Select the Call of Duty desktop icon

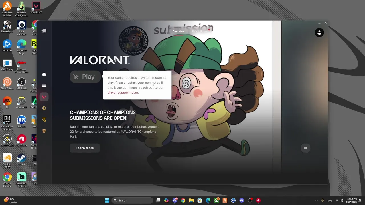[7, 65]
